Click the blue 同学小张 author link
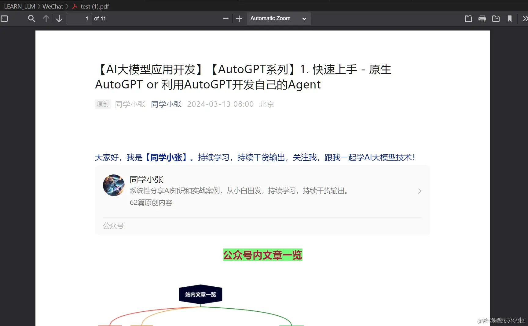Viewport: 528px width, 326px height. [x=166, y=104]
